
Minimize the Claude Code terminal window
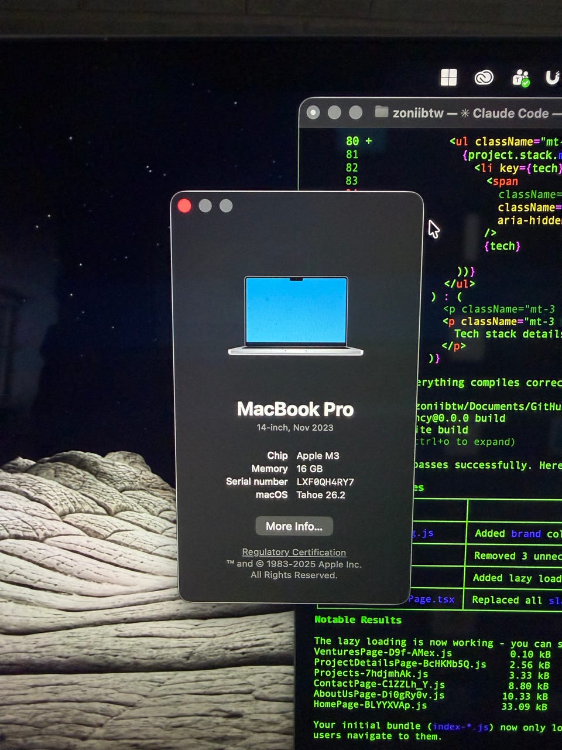pyautogui.click(x=334, y=112)
